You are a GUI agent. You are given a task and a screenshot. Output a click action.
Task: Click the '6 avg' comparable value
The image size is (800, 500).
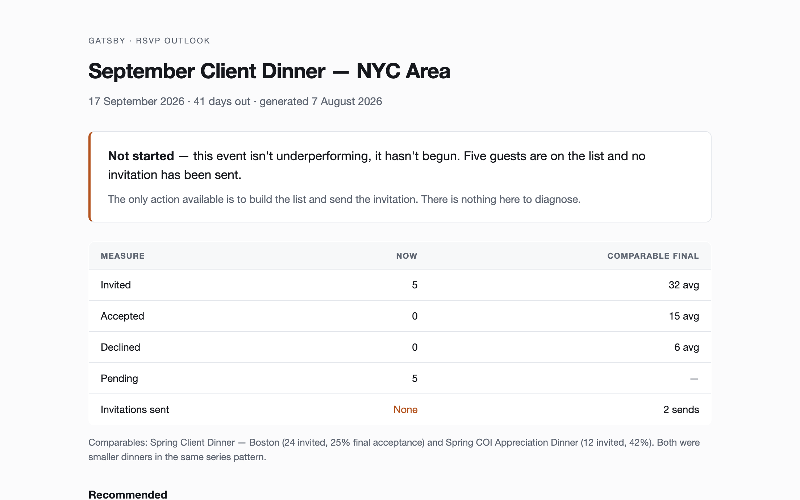pyautogui.click(x=687, y=347)
